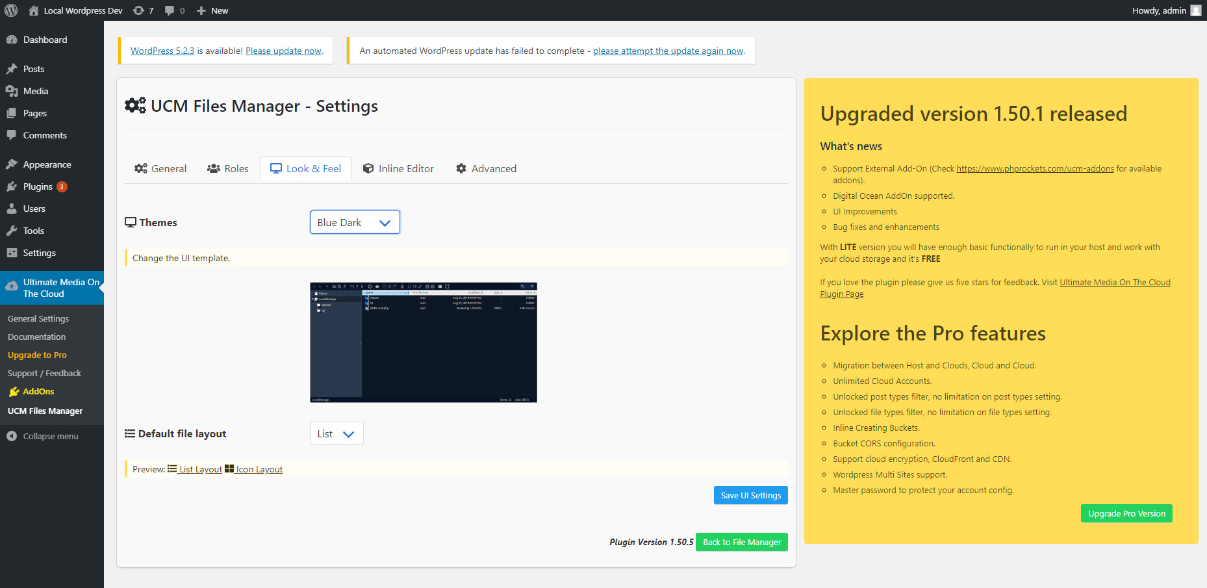Click the WordPress logo icon
The image size is (1207, 588).
point(11,10)
